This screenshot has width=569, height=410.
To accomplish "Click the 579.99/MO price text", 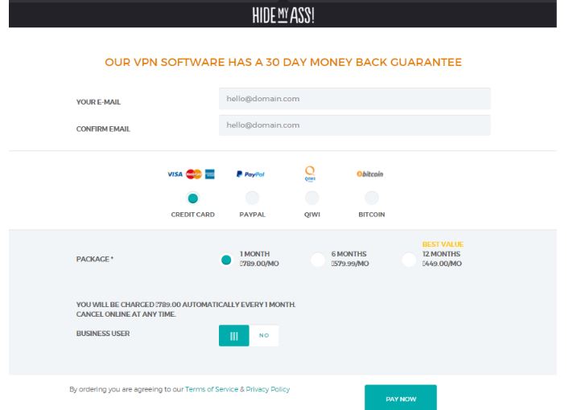I will click(x=350, y=264).
